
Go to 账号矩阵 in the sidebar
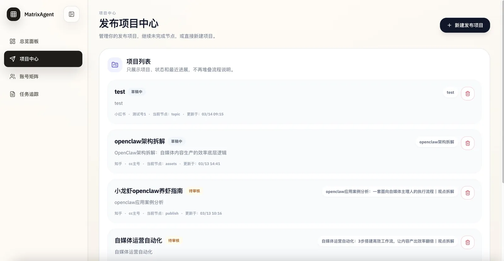[x=43, y=76]
